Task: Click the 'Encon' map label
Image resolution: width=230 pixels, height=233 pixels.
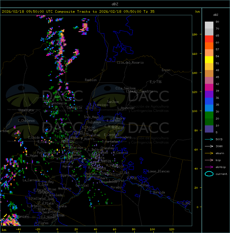Action: (x=166, y=70)
